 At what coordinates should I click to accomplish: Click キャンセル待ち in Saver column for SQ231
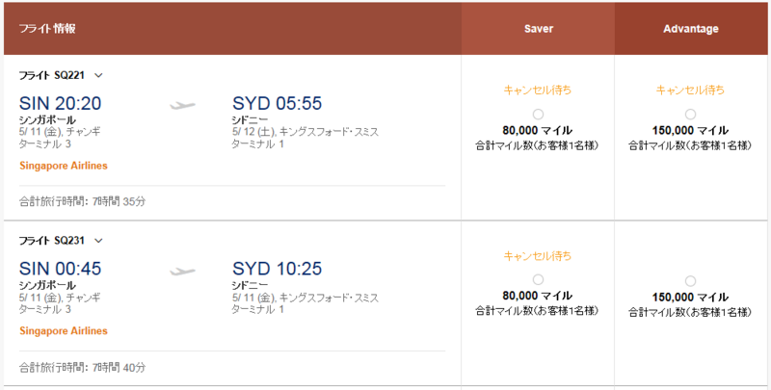pos(538,256)
